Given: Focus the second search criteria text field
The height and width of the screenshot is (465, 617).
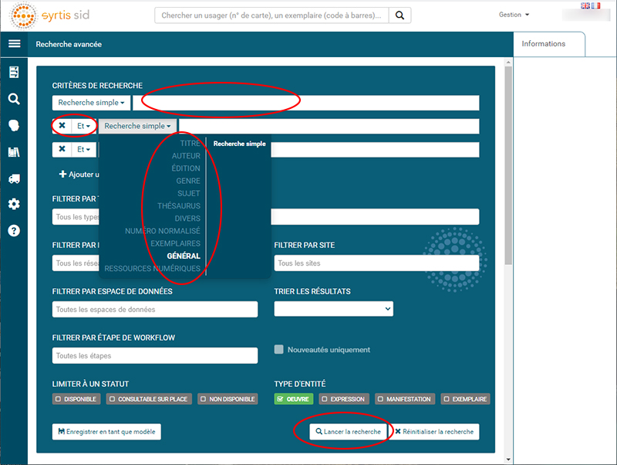Looking at the screenshot, I should [329, 126].
